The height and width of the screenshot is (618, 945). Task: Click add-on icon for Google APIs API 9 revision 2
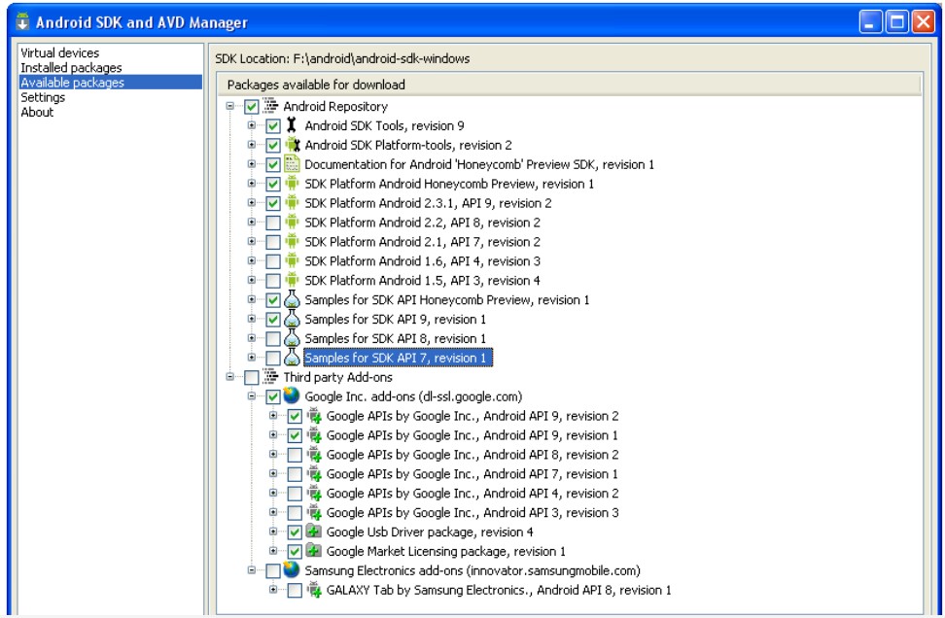(314, 416)
